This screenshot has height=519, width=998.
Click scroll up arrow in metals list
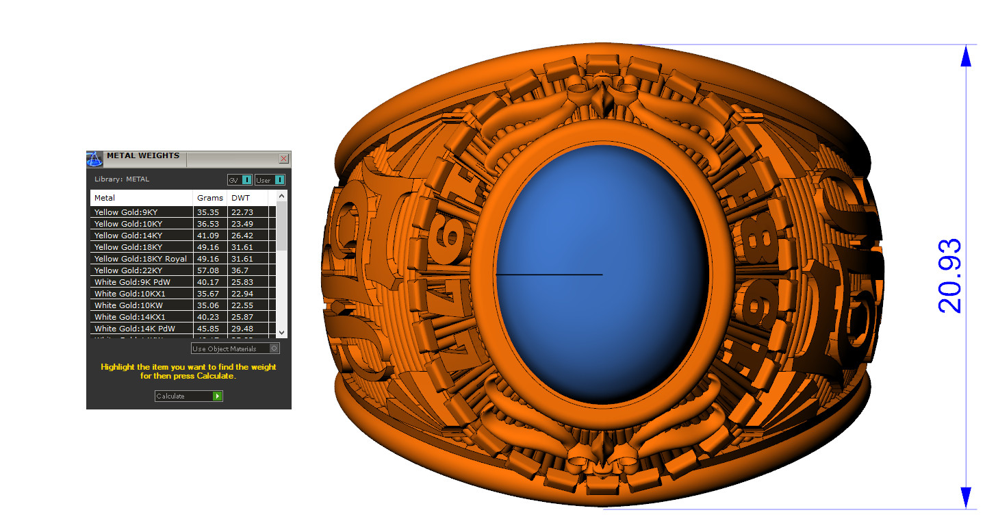pyautogui.click(x=281, y=197)
